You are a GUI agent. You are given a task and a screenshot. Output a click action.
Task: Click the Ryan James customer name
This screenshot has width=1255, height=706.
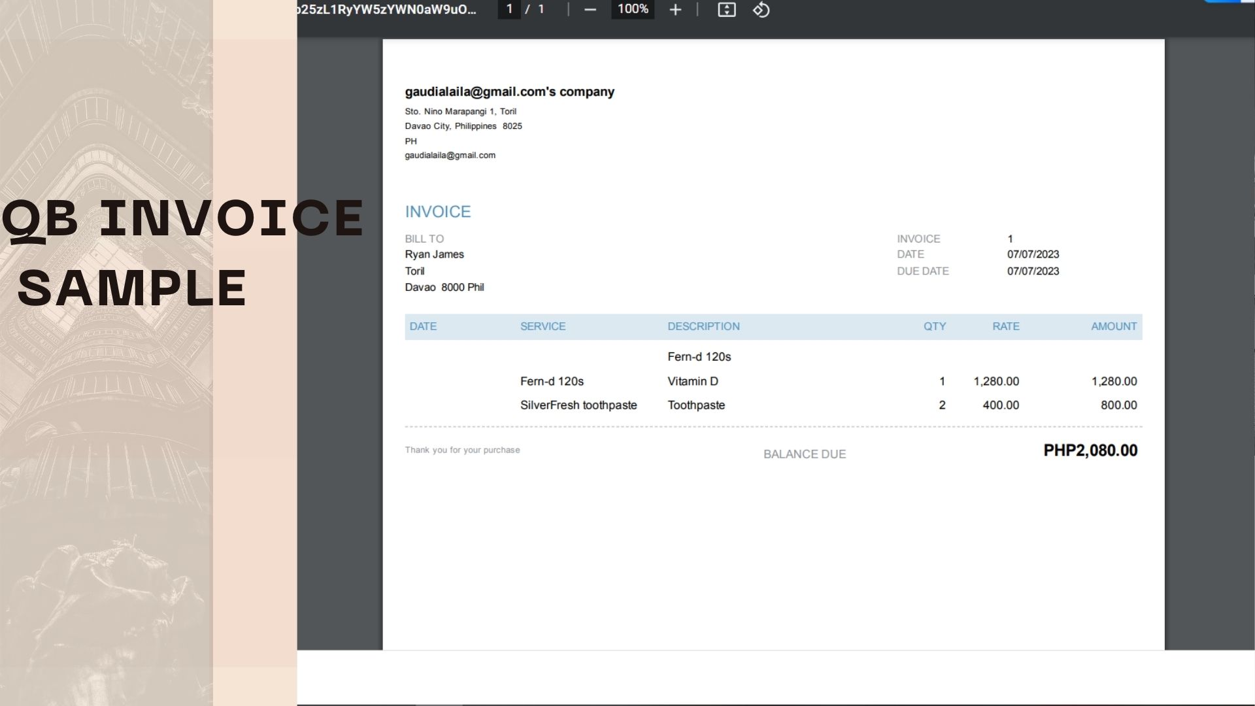pos(434,254)
